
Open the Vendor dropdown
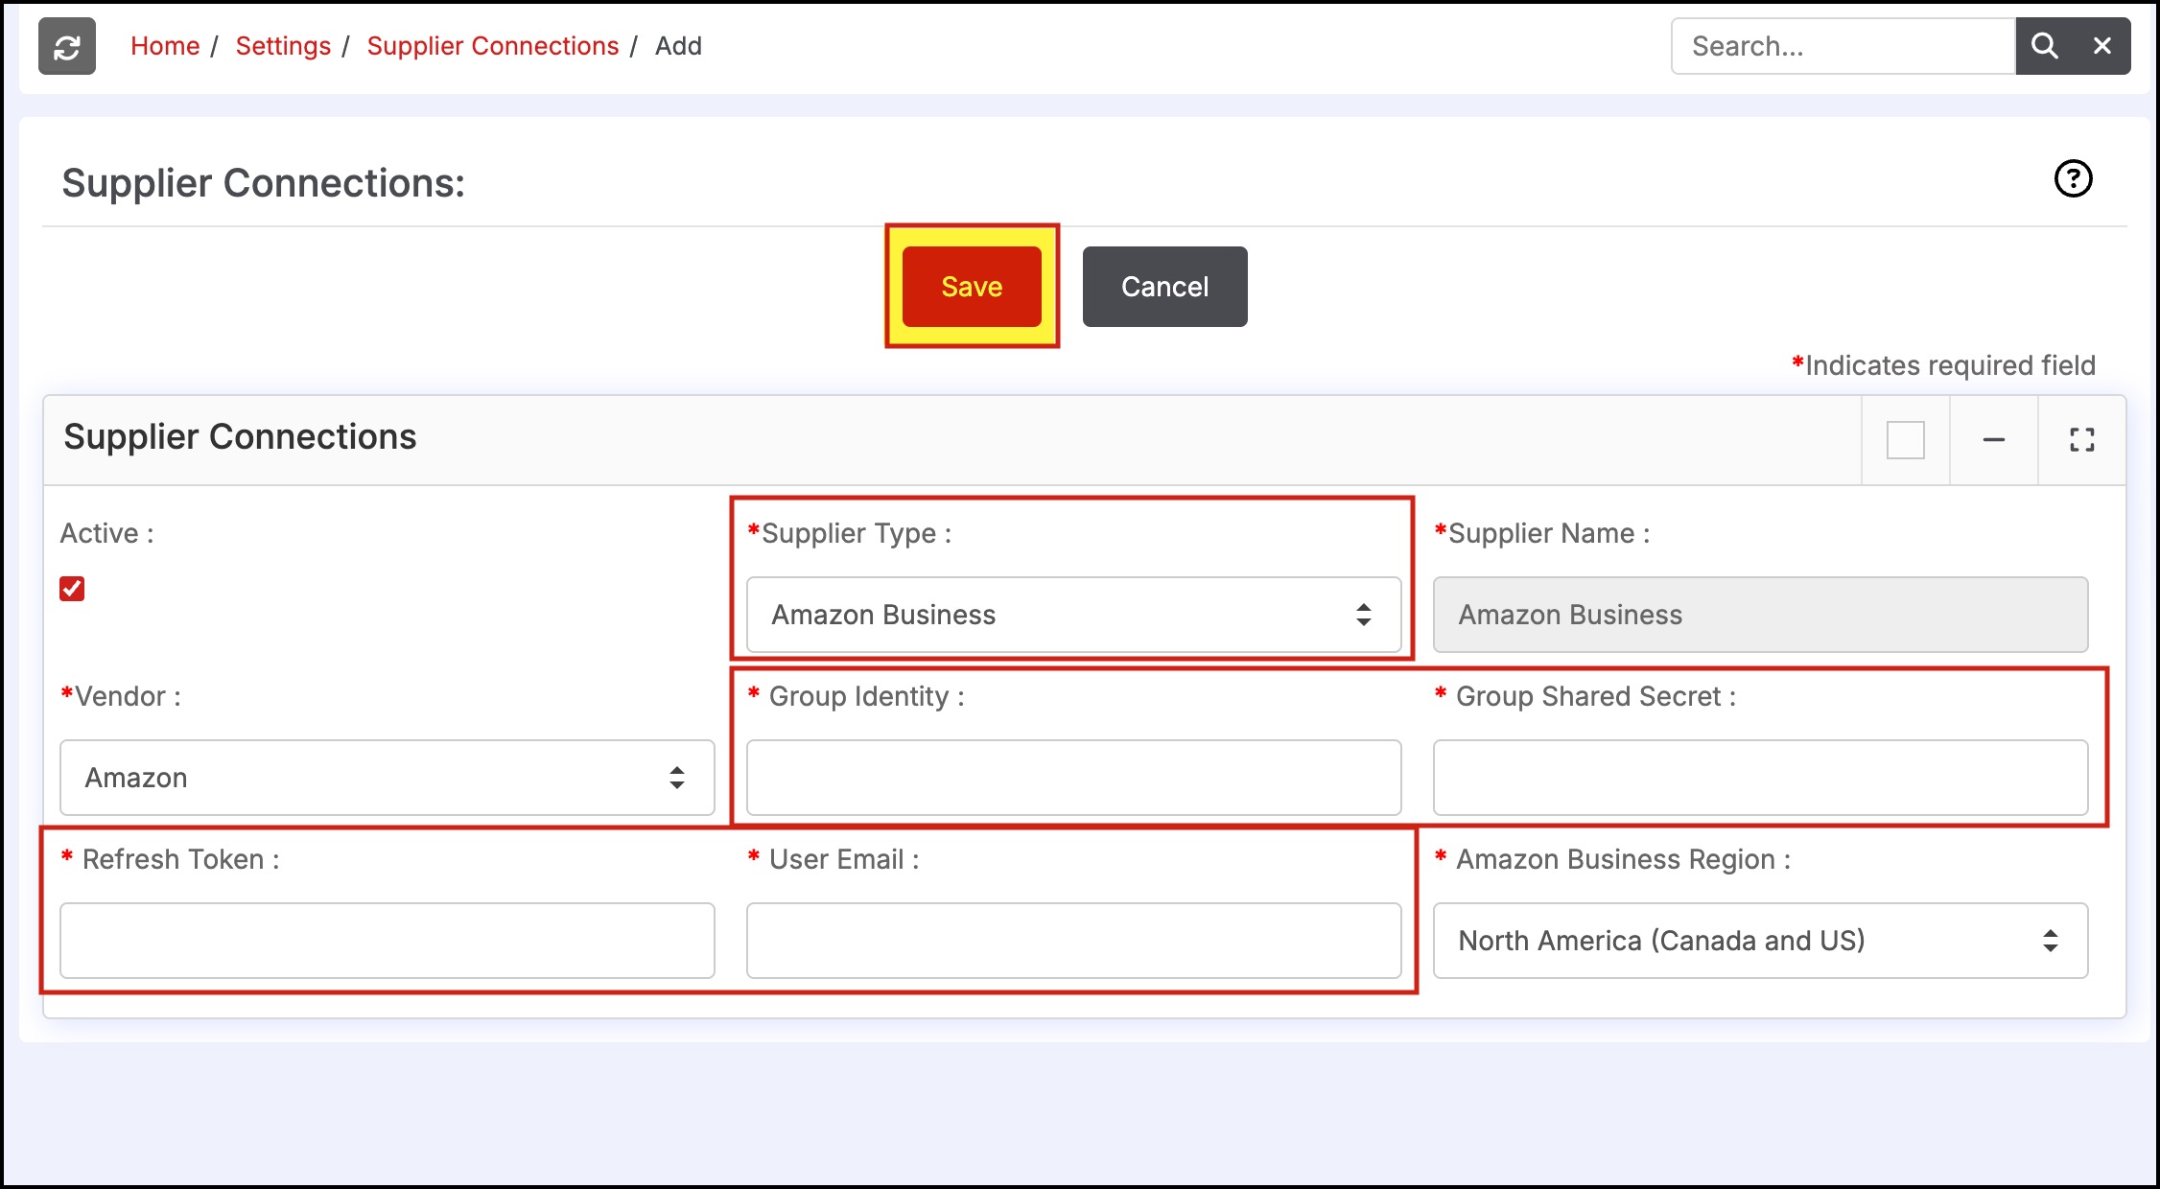(x=387, y=778)
